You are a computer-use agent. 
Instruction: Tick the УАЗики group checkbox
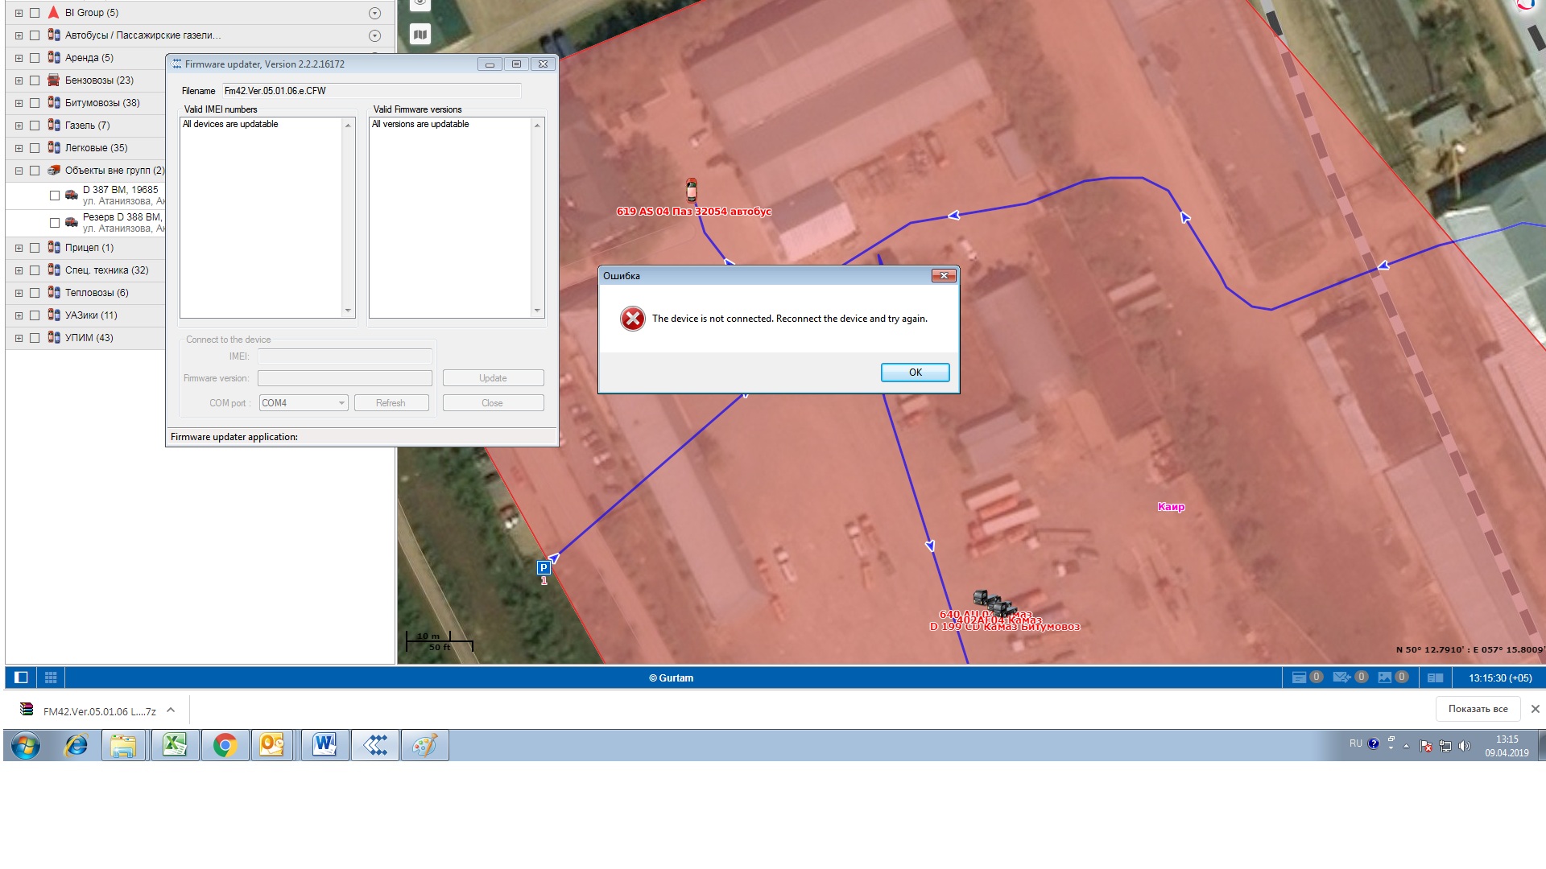point(35,315)
